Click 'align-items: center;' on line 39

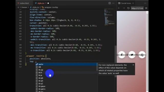tap(41, 15)
